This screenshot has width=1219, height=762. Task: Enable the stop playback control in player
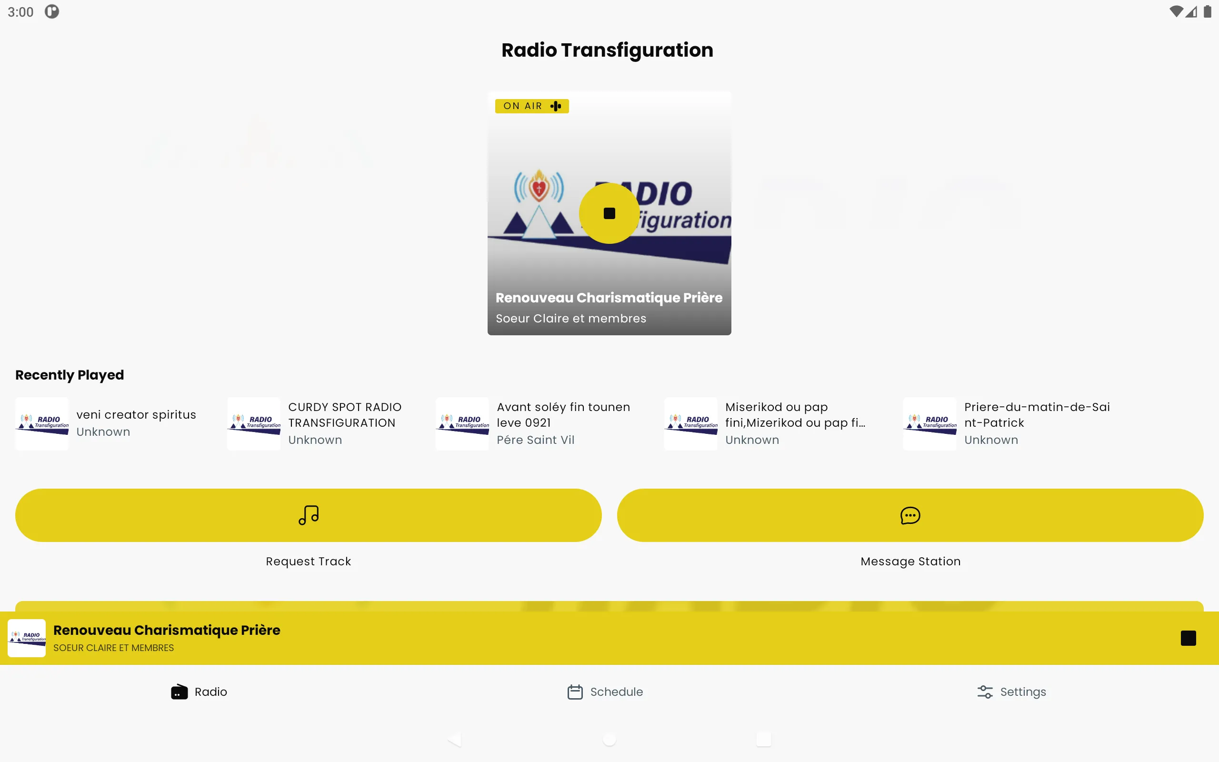point(1188,638)
